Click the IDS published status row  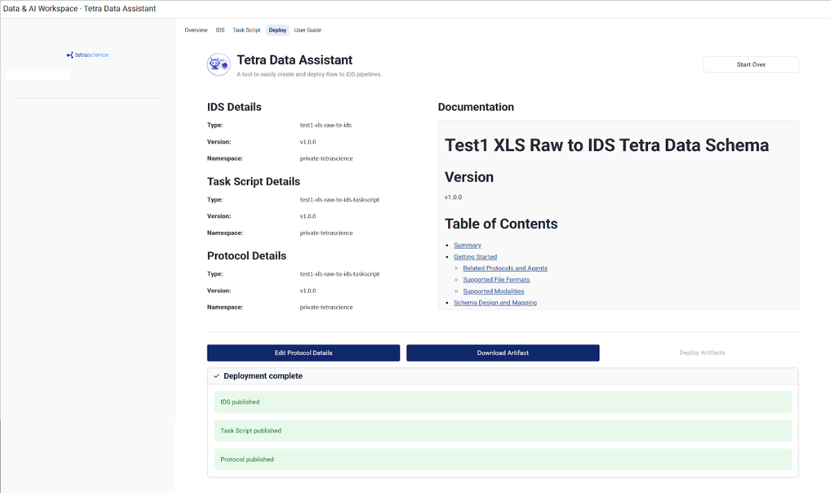tap(502, 402)
